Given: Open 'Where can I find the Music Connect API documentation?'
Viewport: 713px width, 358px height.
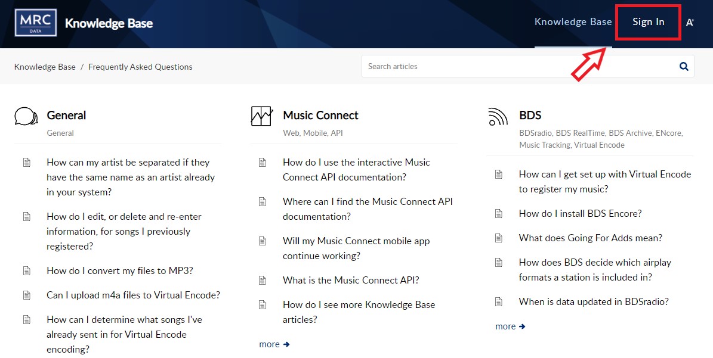Looking at the screenshot, I should point(368,209).
